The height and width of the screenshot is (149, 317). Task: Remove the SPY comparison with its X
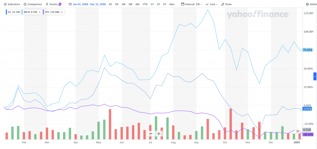62,12
